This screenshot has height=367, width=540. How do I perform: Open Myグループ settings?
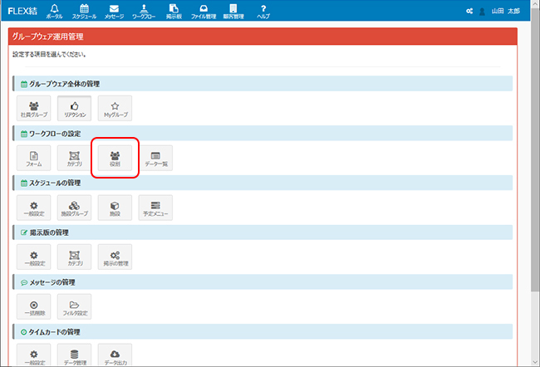click(115, 109)
